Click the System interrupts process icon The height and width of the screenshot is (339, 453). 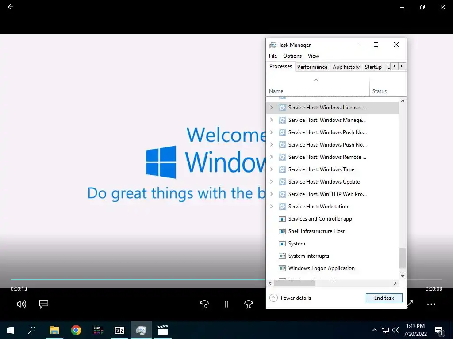point(282,256)
